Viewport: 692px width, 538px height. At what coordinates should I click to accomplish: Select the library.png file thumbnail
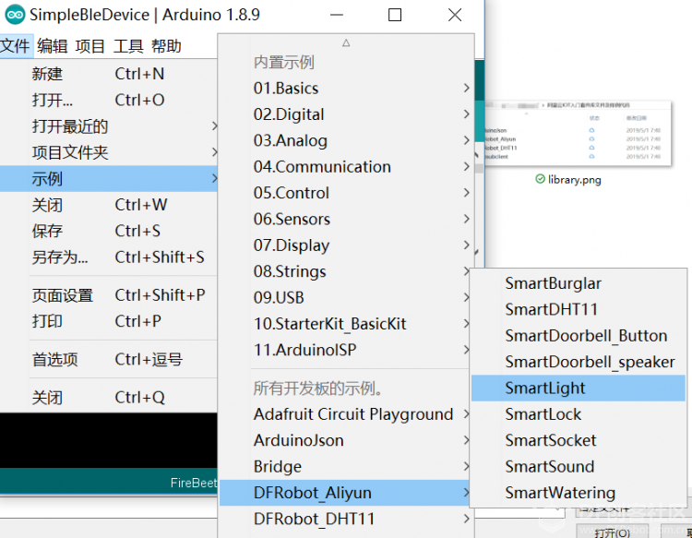click(x=578, y=133)
